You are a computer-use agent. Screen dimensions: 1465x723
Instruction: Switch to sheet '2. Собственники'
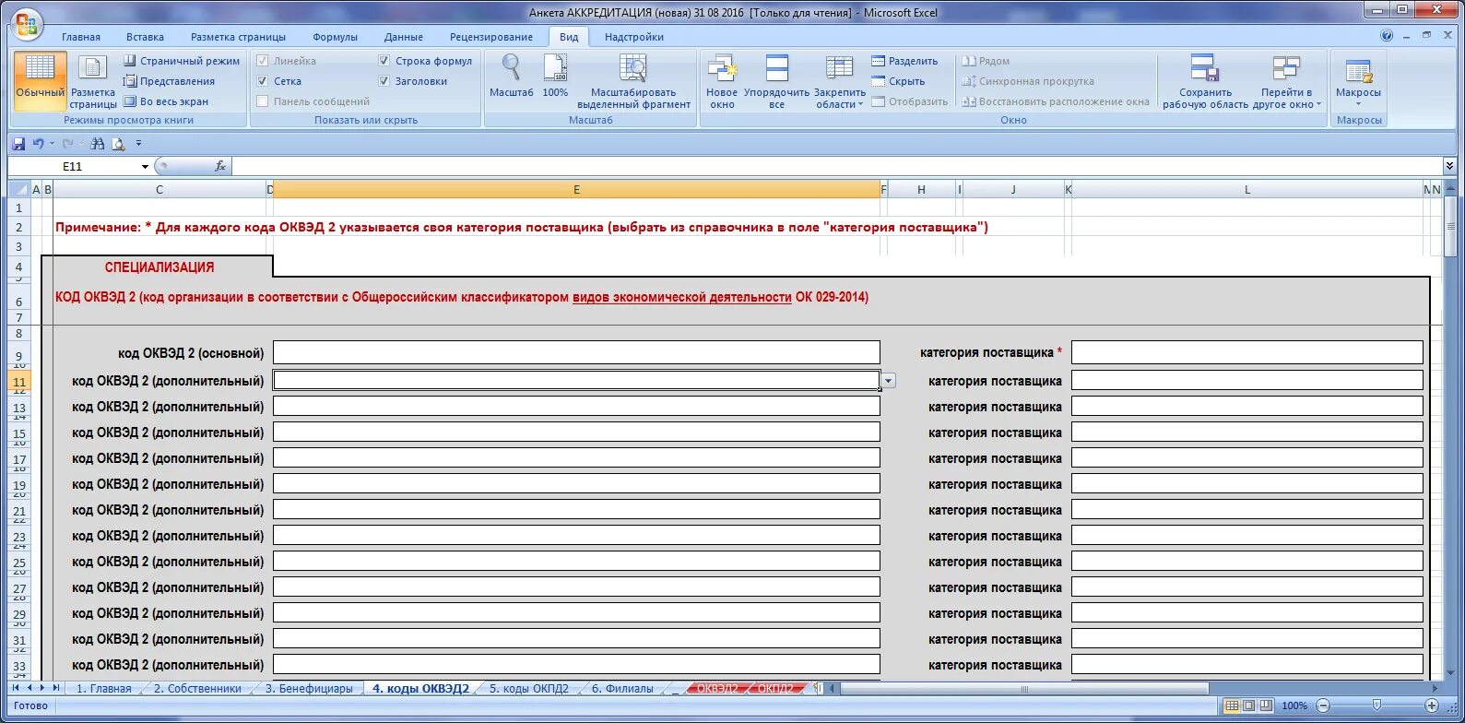tap(197, 689)
